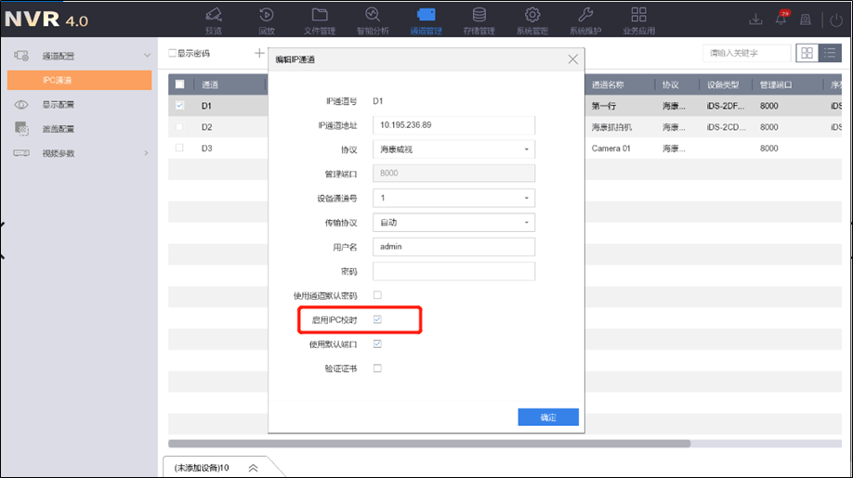This screenshot has width=853, height=478.
Task: Open the (未添加设备)10 tab
Action: tap(202, 468)
